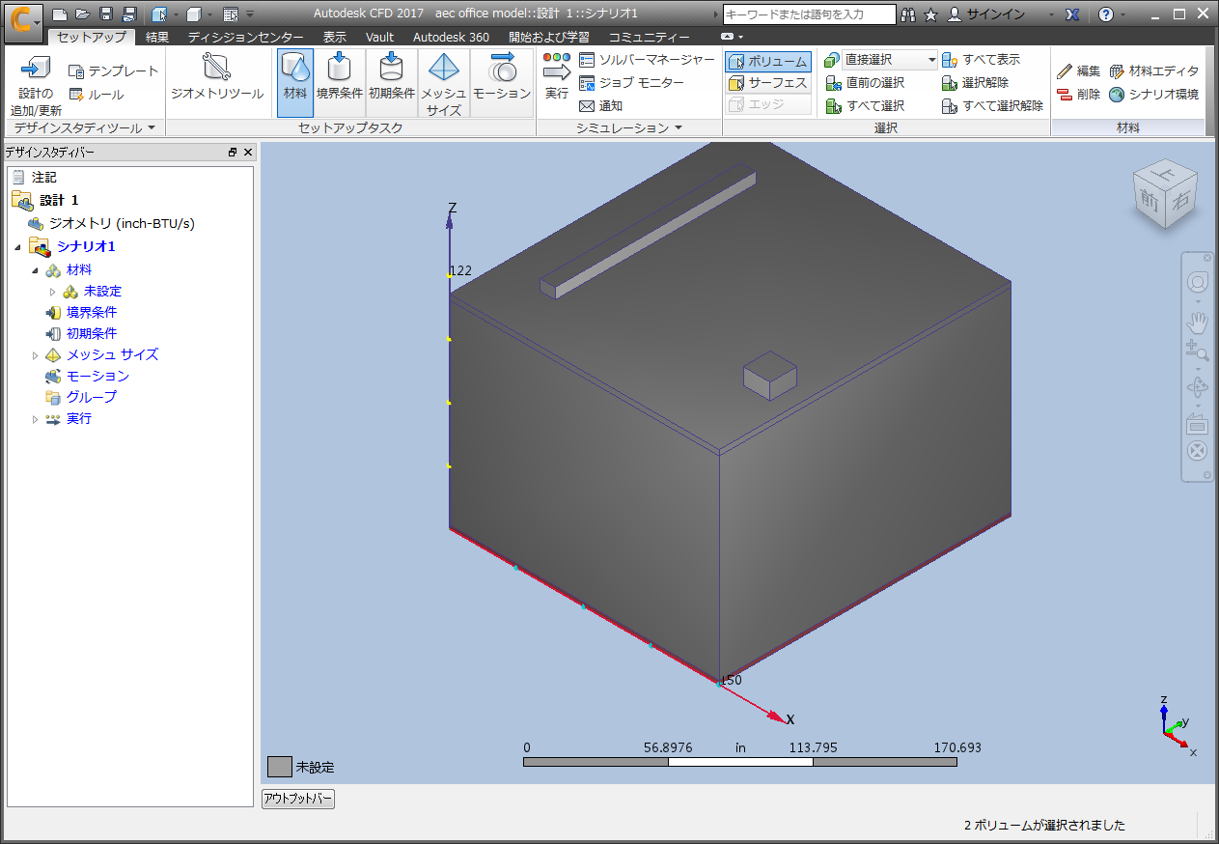Click すべて選択解除 icon

[x=950, y=106]
